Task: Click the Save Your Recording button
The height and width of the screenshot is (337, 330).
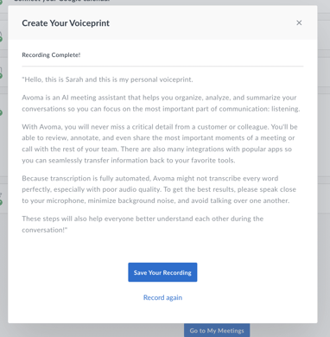Action: [162, 272]
